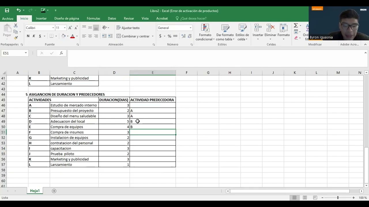Open the font size dropdown
369x207 pixels.
pos(65,28)
